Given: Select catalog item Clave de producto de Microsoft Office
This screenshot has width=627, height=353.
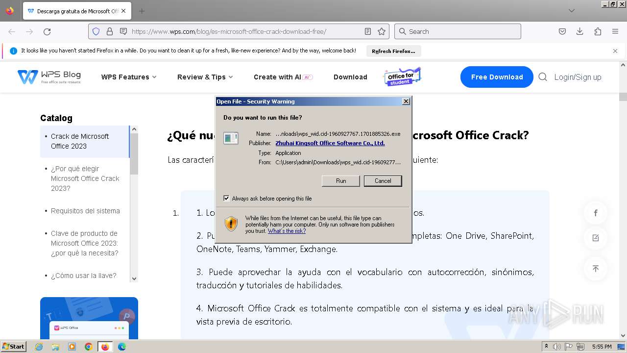Looking at the screenshot, I should pos(85,243).
